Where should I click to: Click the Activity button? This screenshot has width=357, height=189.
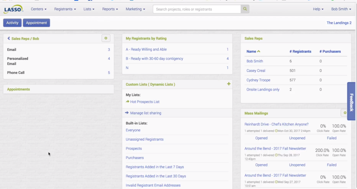(12, 23)
